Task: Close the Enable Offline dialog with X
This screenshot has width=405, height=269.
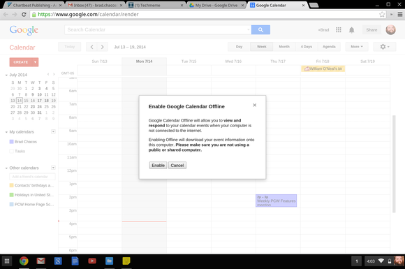Action: tap(255, 105)
